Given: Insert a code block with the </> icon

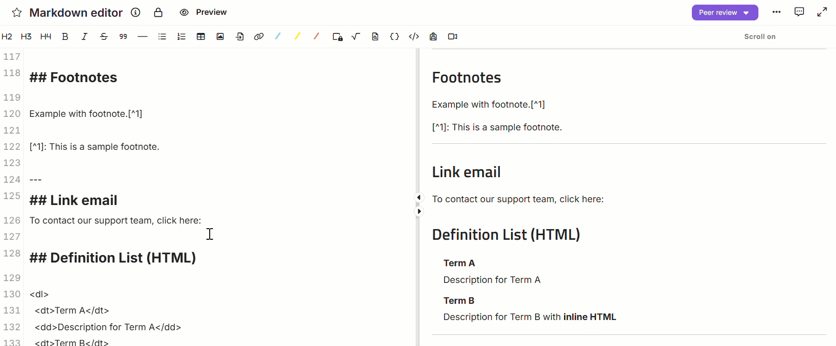Looking at the screenshot, I should click(414, 37).
